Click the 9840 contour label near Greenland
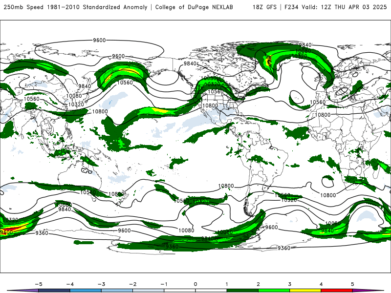This screenshot has width=391, height=293. [305, 45]
